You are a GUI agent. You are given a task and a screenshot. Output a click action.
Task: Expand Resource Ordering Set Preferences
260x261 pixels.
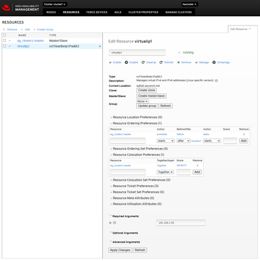click(x=139, y=149)
